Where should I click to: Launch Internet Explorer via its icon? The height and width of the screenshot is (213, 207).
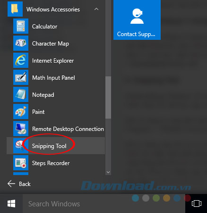pyautogui.click(x=21, y=60)
